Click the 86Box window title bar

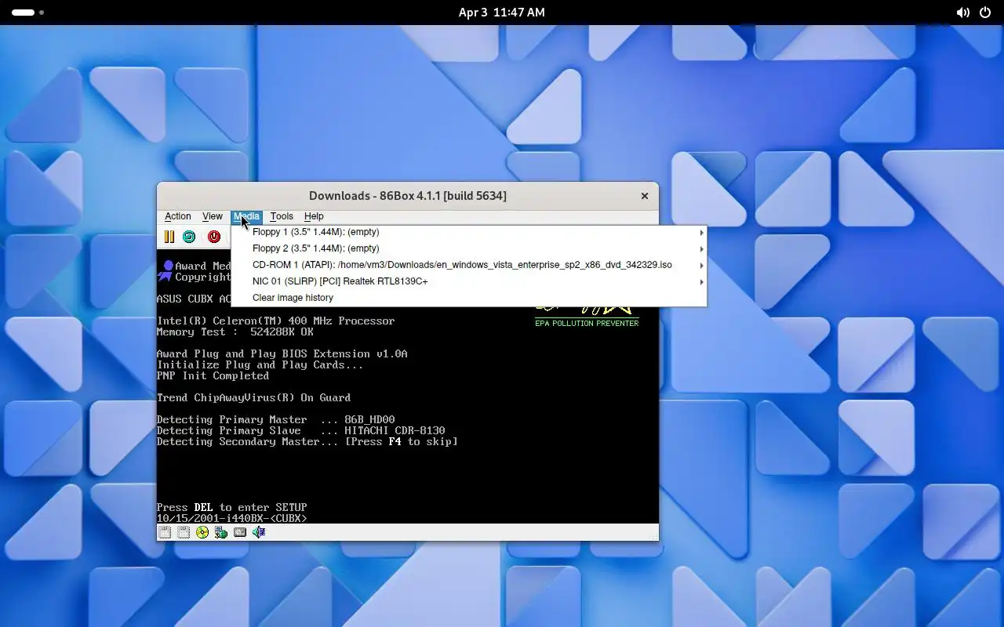point(408,196)
